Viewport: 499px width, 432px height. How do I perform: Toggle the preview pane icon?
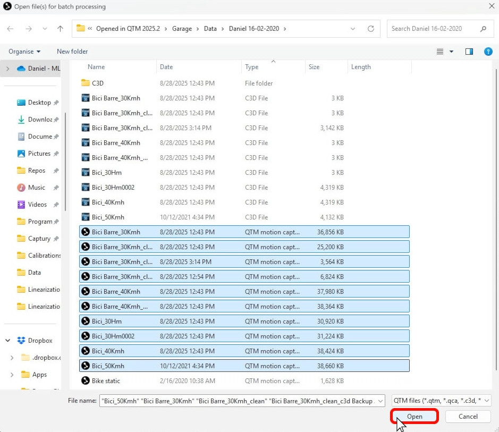click(469, 52)
